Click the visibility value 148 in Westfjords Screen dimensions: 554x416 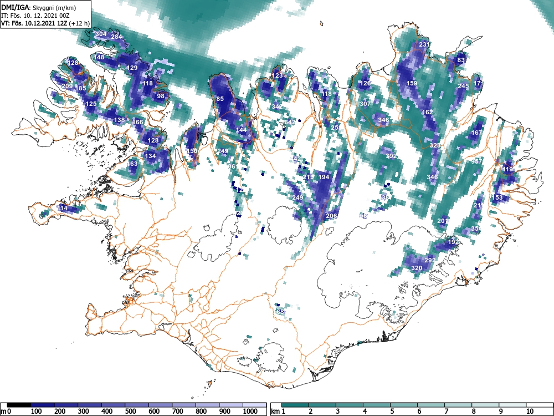click(99, 57)
